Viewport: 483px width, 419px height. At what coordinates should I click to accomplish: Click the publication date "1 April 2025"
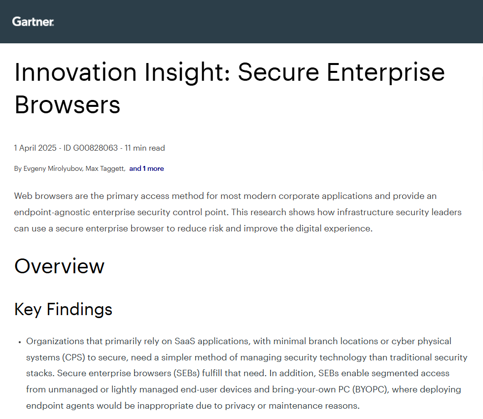[x=35, y=148]
